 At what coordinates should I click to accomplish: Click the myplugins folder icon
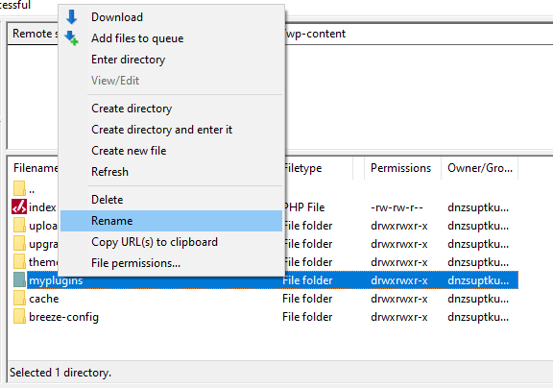(19, 279)
